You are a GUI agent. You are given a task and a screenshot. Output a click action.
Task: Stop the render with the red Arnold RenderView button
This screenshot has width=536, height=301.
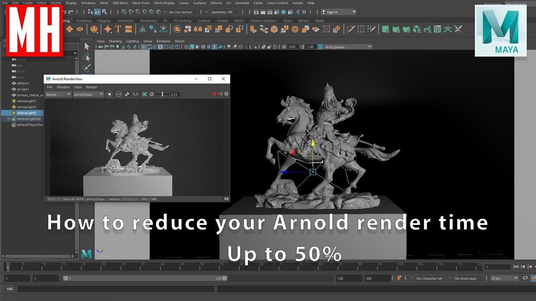pyautogui.click(x=214, y=94)
